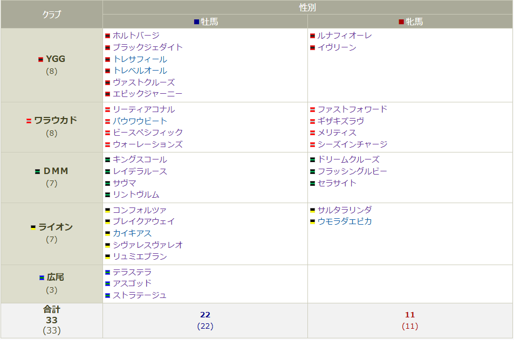Click the red square beside 牝馬 header
The image size is (514, 340).
click(x=401, y=22)
